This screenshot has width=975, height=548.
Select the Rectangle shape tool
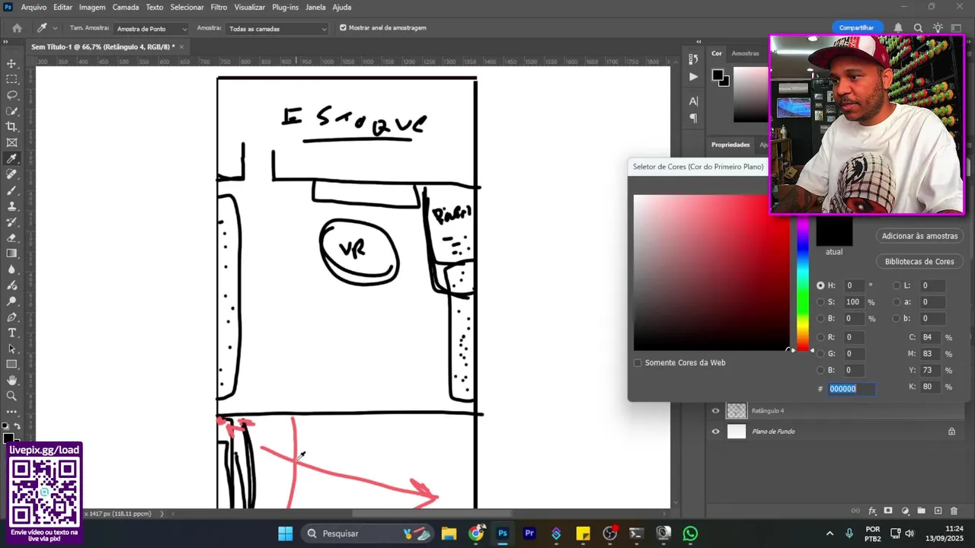click(11, 365)
